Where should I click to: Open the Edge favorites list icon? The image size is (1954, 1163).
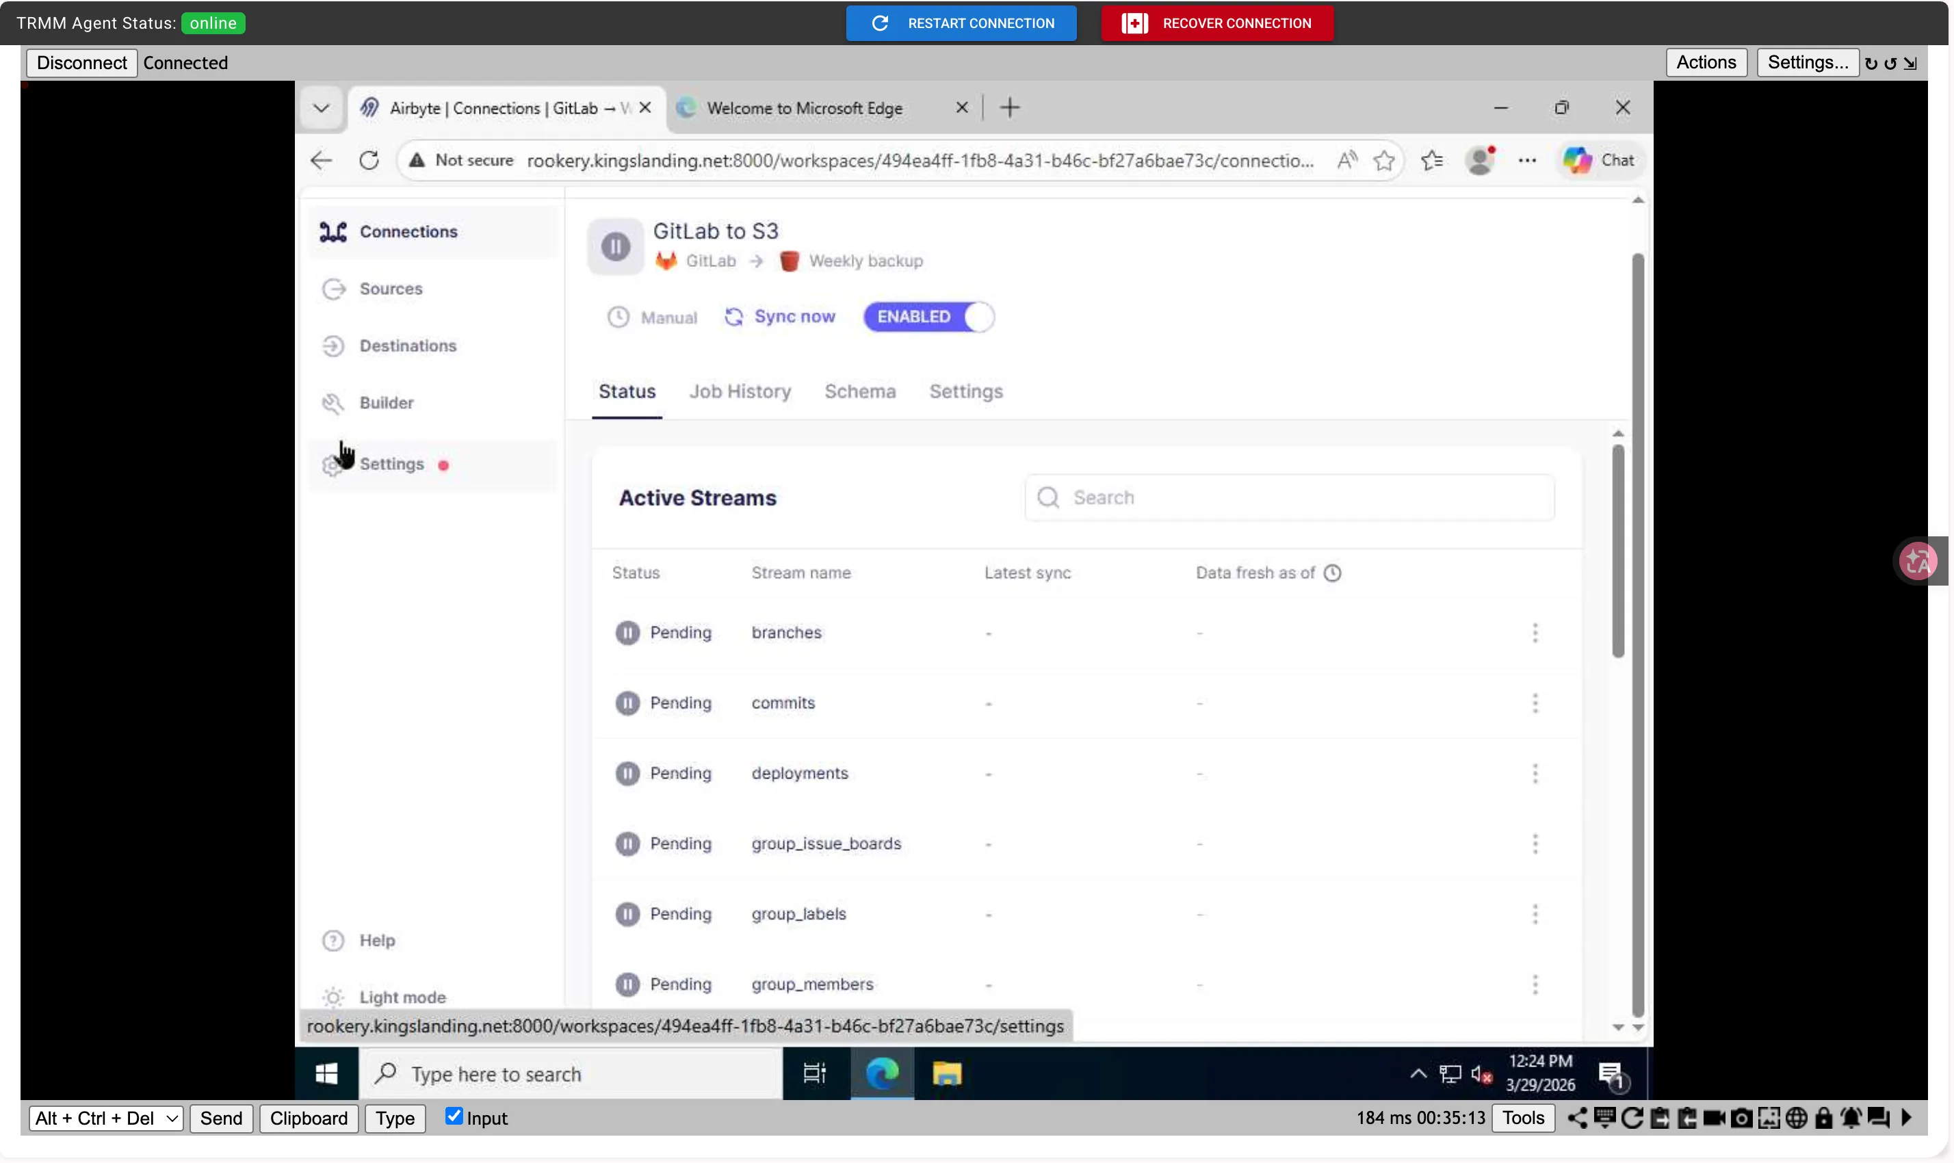(1432, 160)
